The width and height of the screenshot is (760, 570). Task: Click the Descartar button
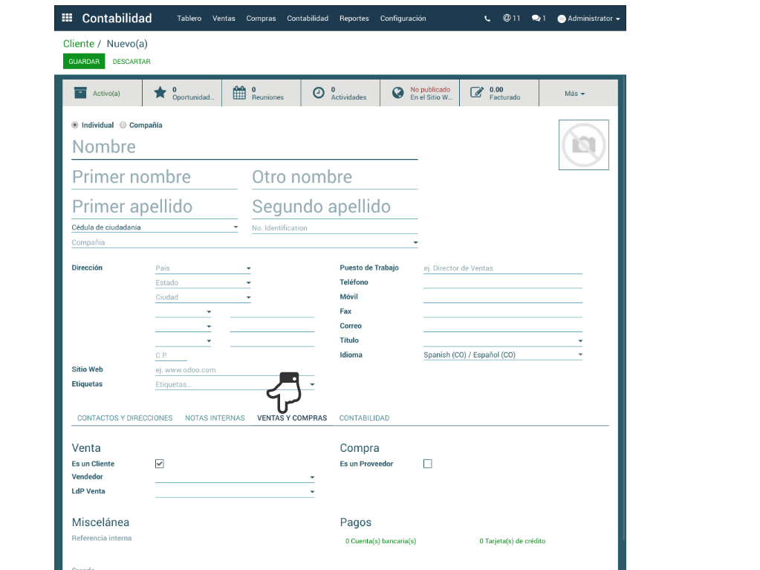coord(131,62)
